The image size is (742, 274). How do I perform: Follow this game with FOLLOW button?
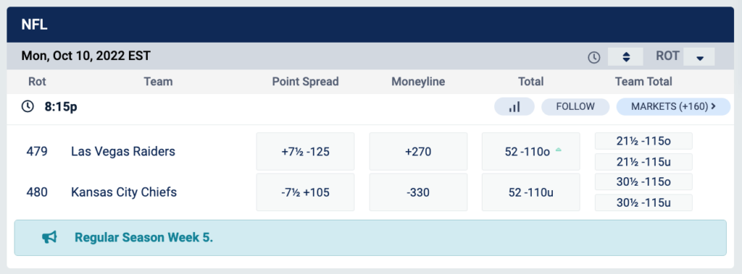tap(575, 107)
